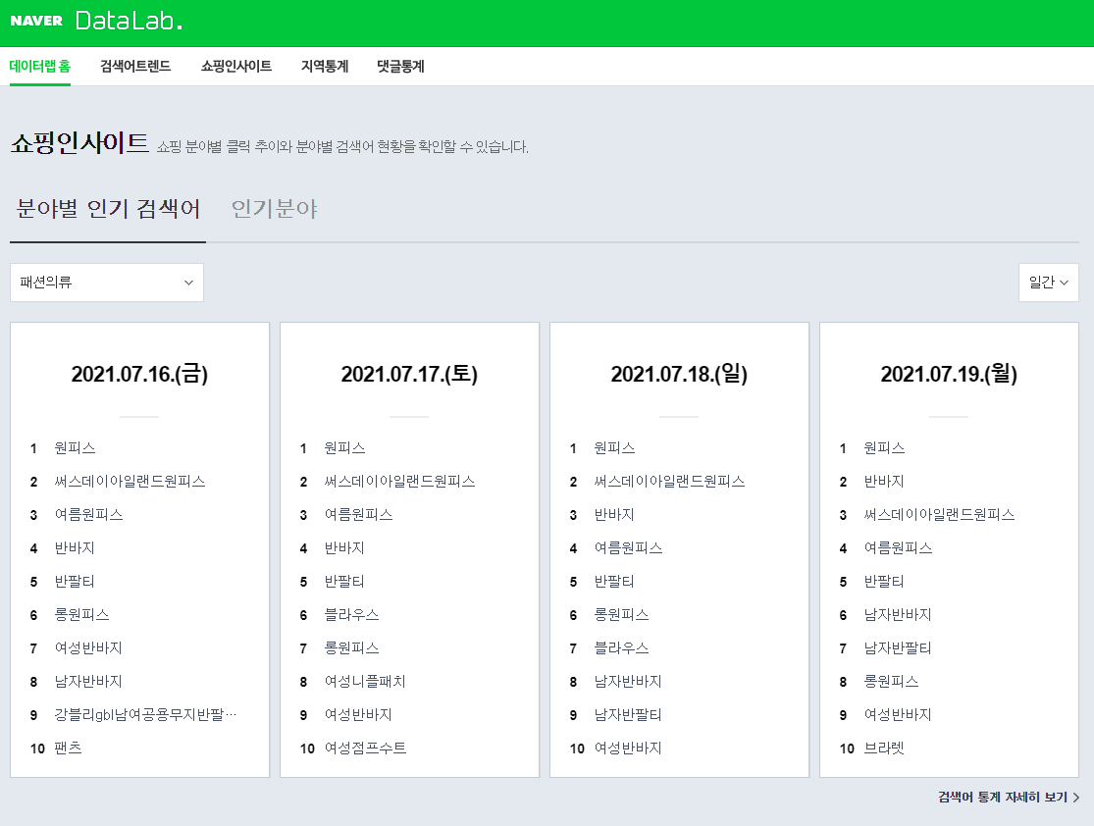Switch to the 인기분야 tab
The image size is (1094, 826).
coord(274,209)
